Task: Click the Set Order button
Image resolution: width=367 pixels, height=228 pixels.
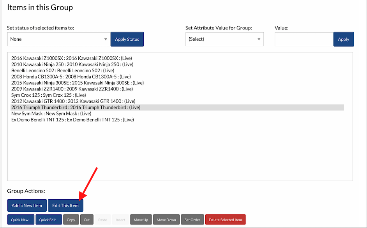Action: click(192, 220)
